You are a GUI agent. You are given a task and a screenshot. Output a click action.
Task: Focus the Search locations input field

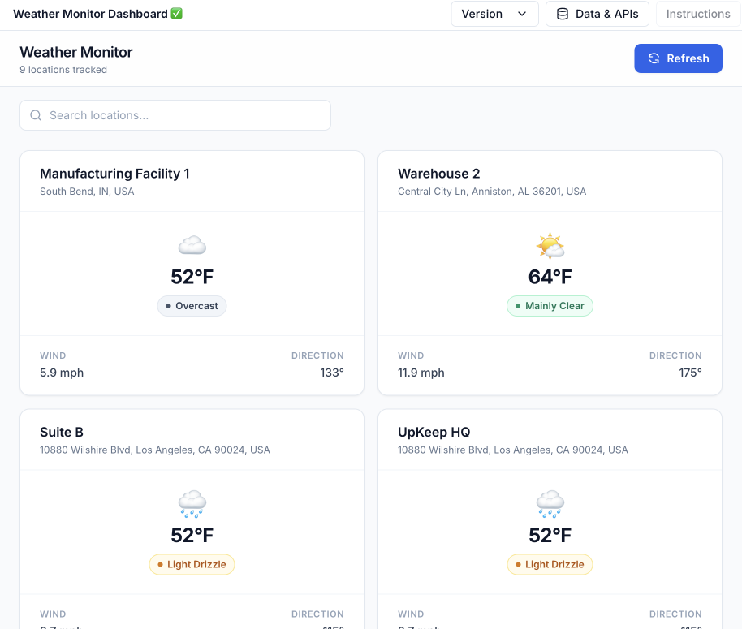point(187,115)
